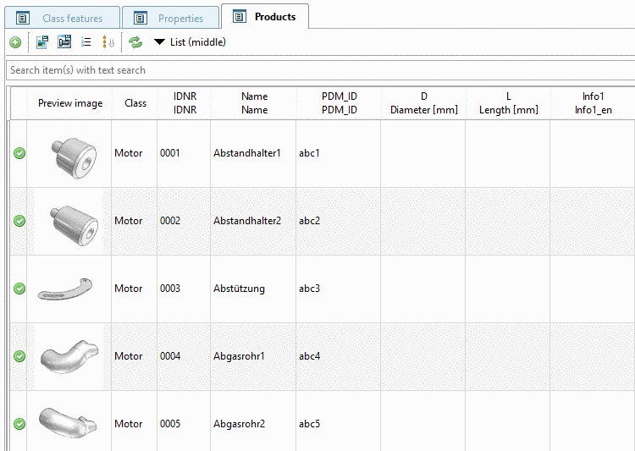Click green status check of row 0002
The image size is (635, 451).
click(19, 221)
